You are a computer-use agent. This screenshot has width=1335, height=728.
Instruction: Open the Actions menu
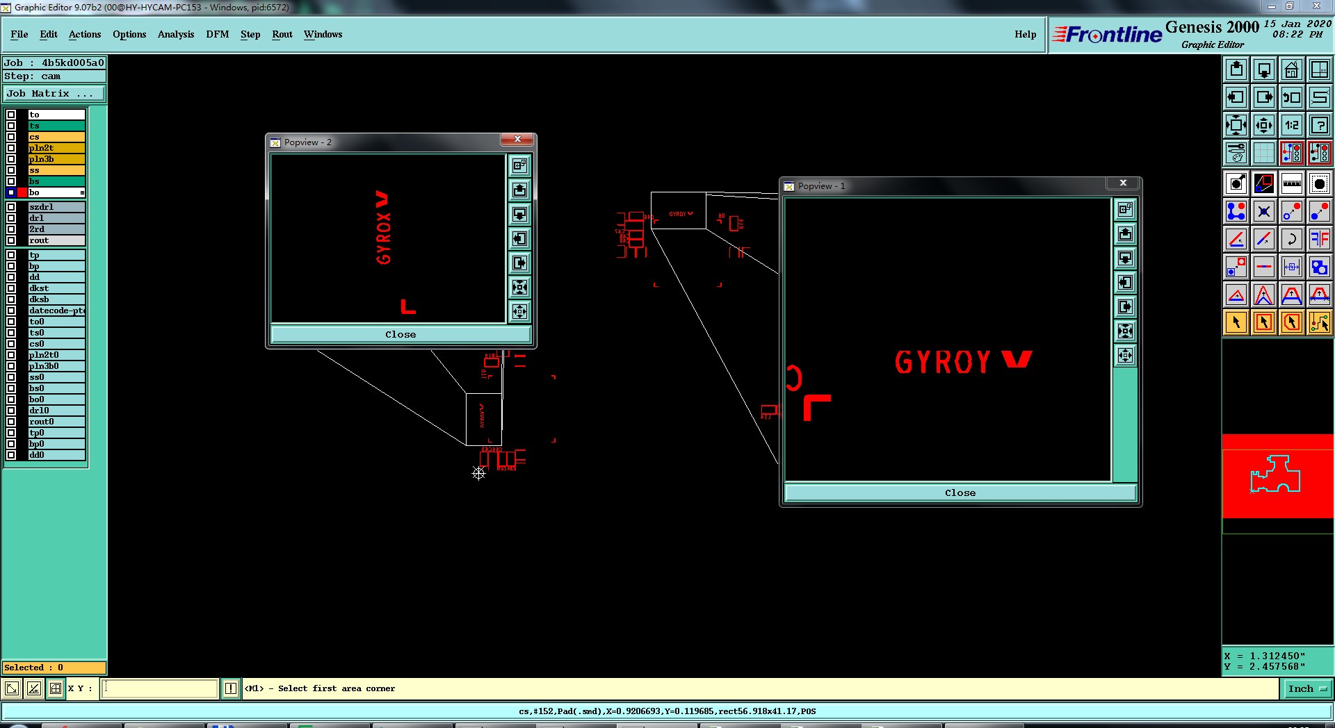[85, 34]
